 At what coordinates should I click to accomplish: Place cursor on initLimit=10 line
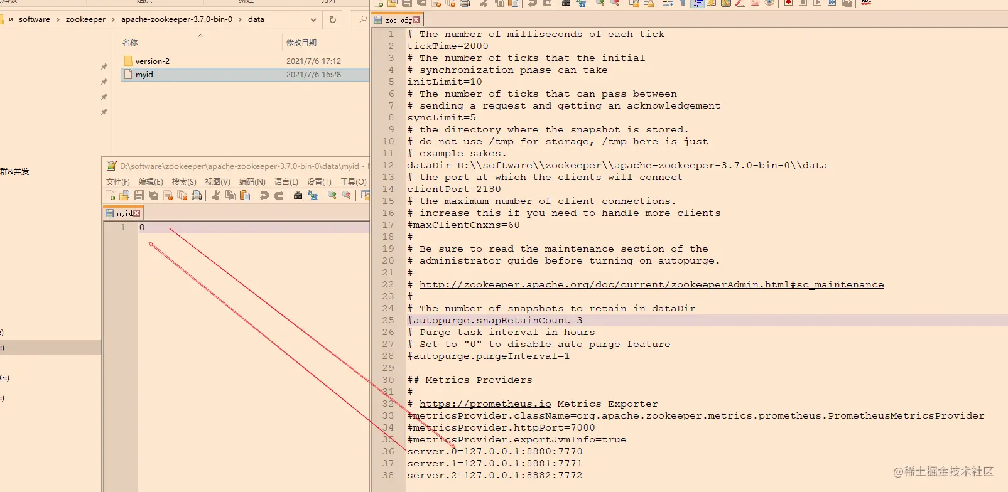click(445, 82)
